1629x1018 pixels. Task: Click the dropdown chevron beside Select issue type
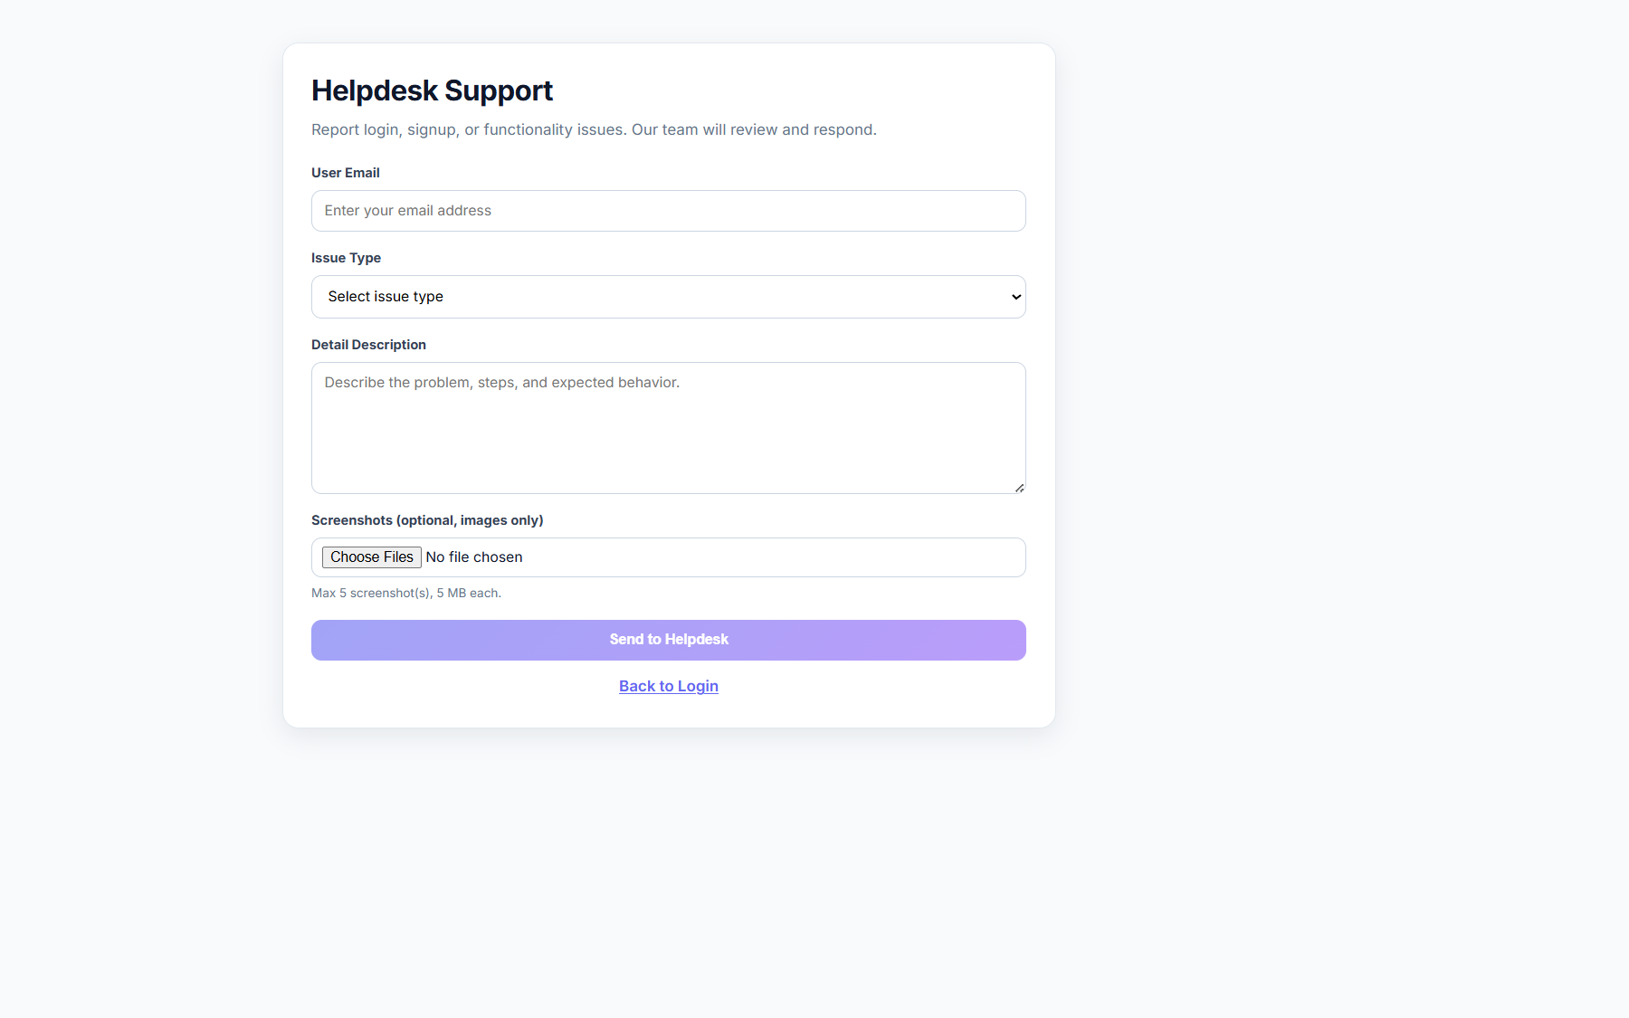(1014, 297)
